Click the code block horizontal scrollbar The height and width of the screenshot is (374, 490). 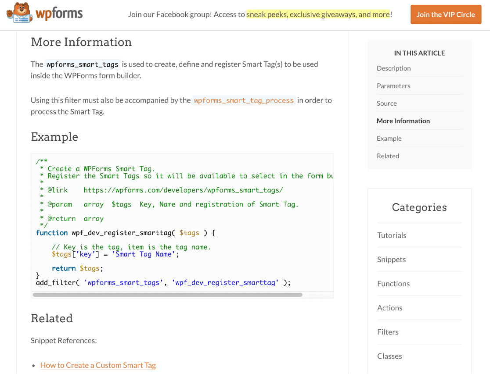tap(167, 295)
